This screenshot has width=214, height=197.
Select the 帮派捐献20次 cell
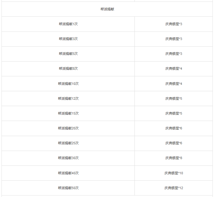click(x=68, y=128)
